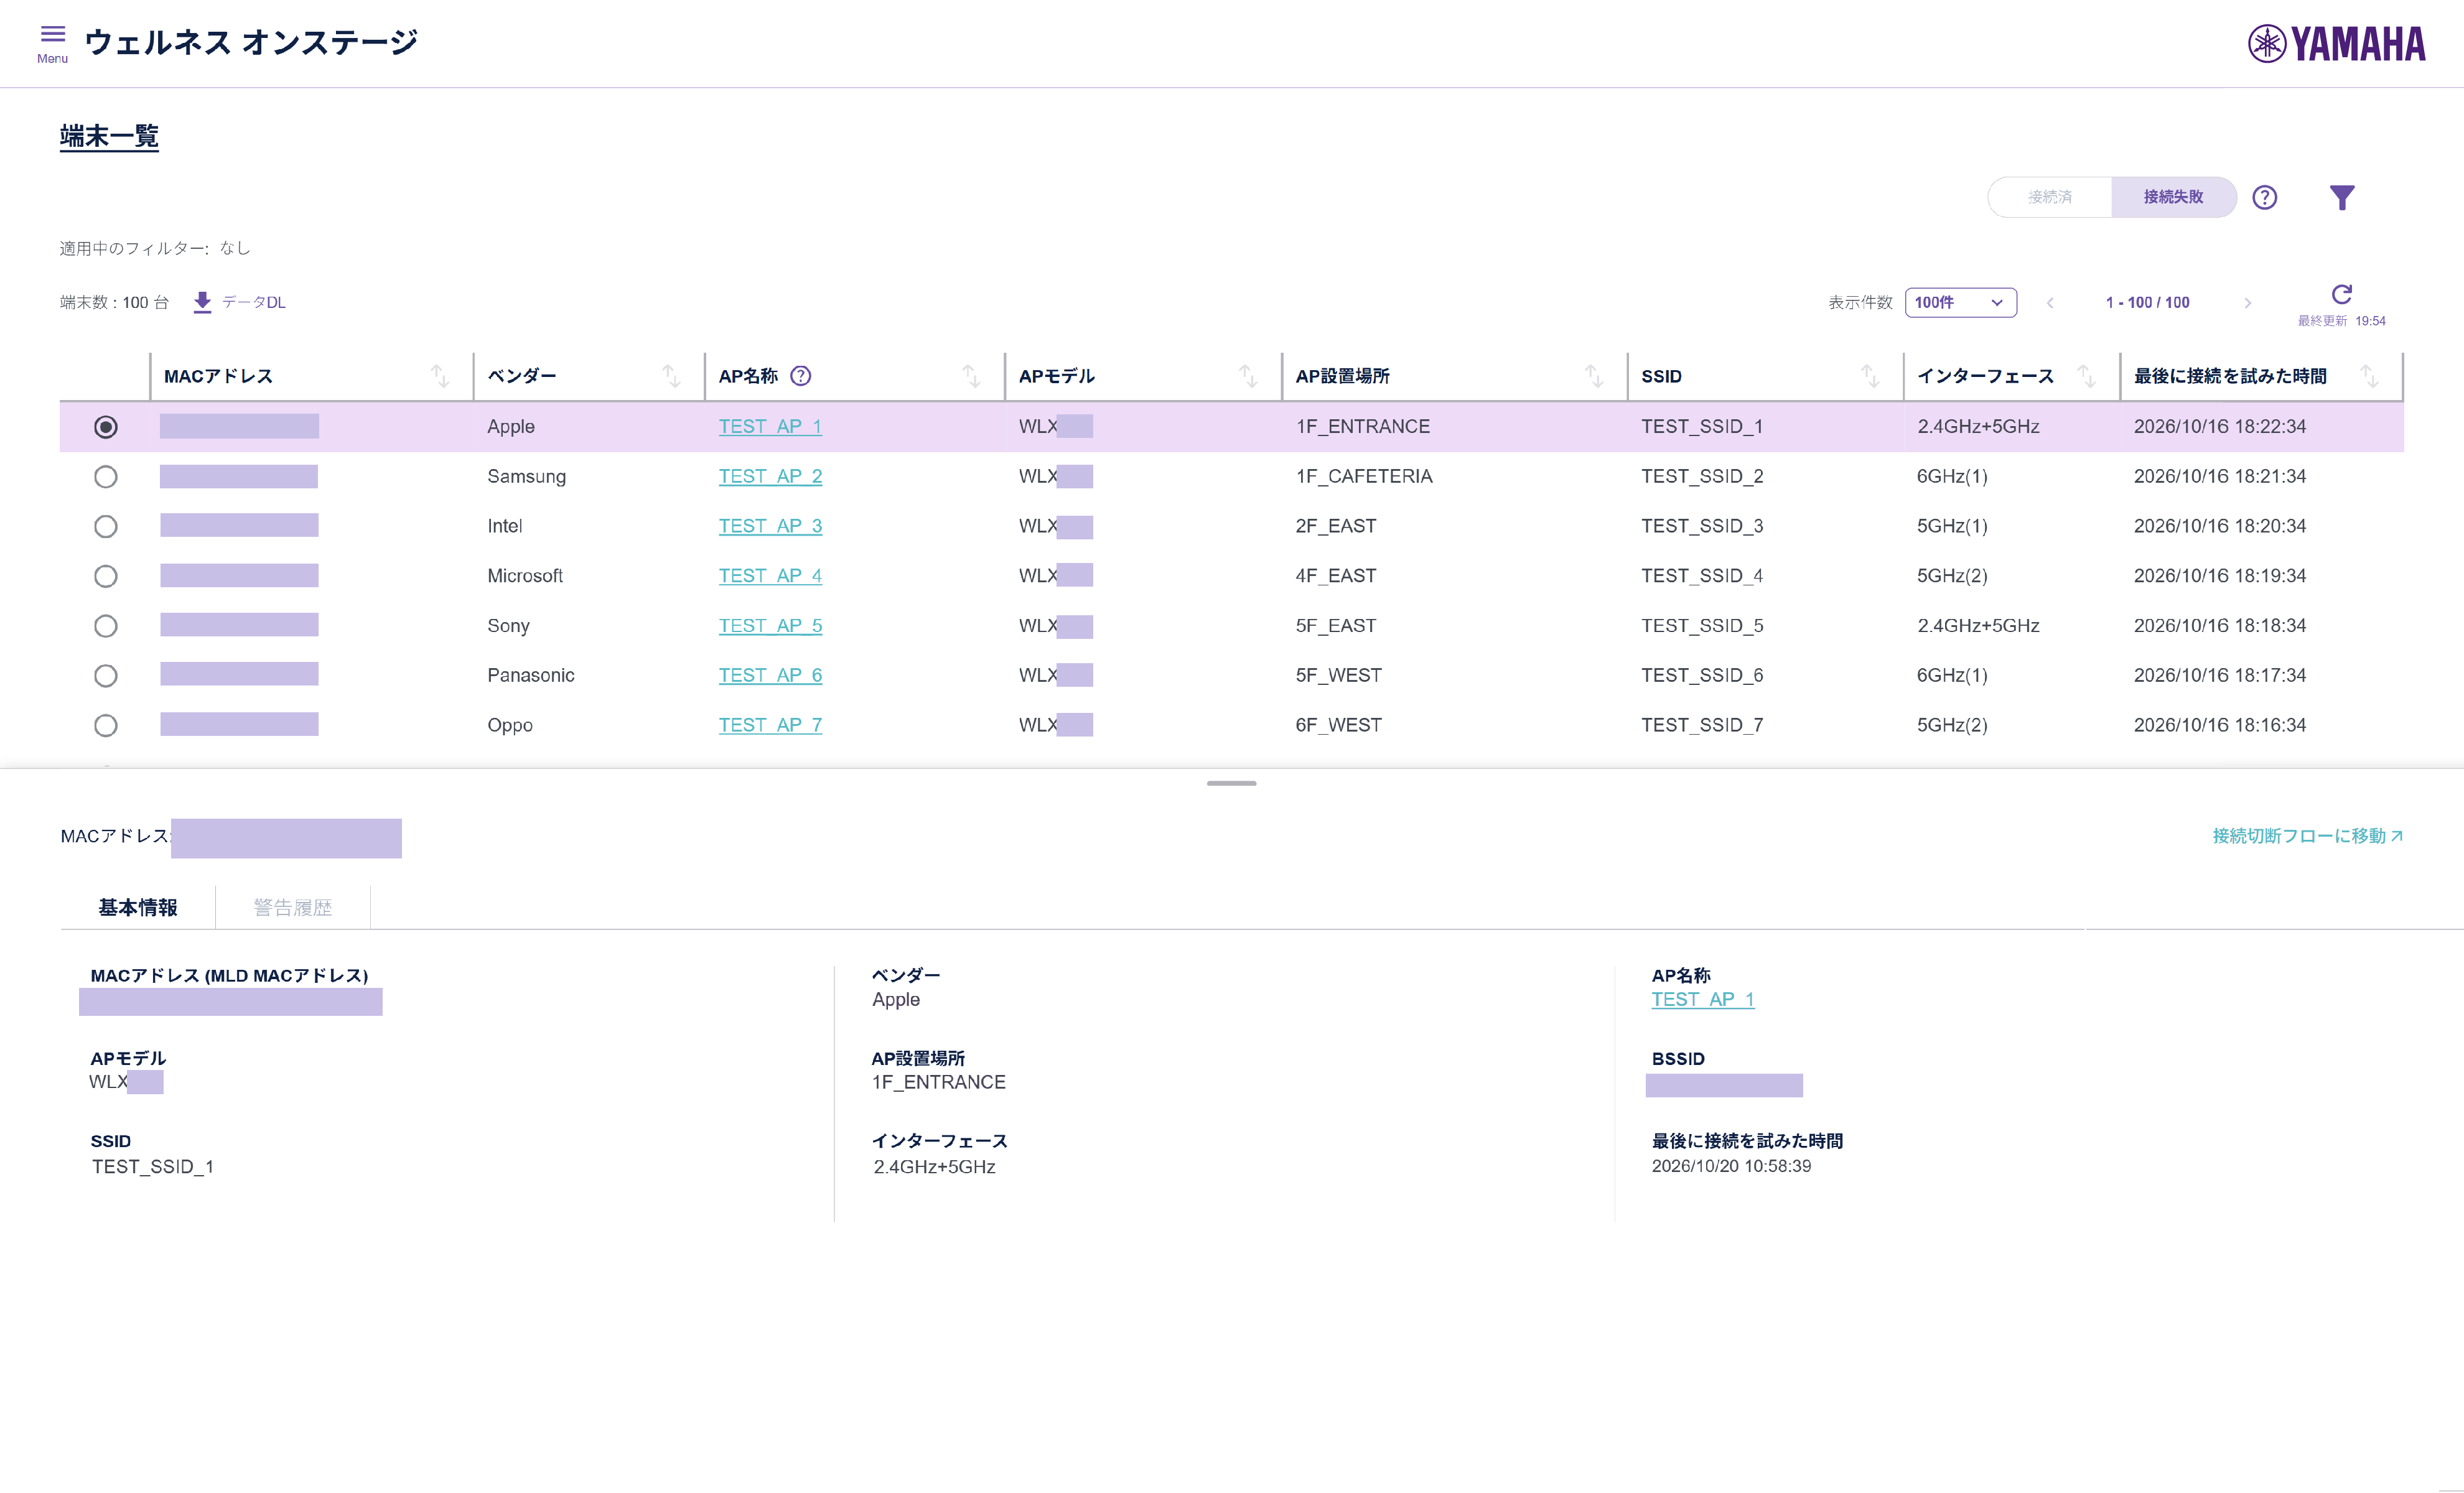
Task: Select the Samsung row radio button
Action: (x=105, y=477)
